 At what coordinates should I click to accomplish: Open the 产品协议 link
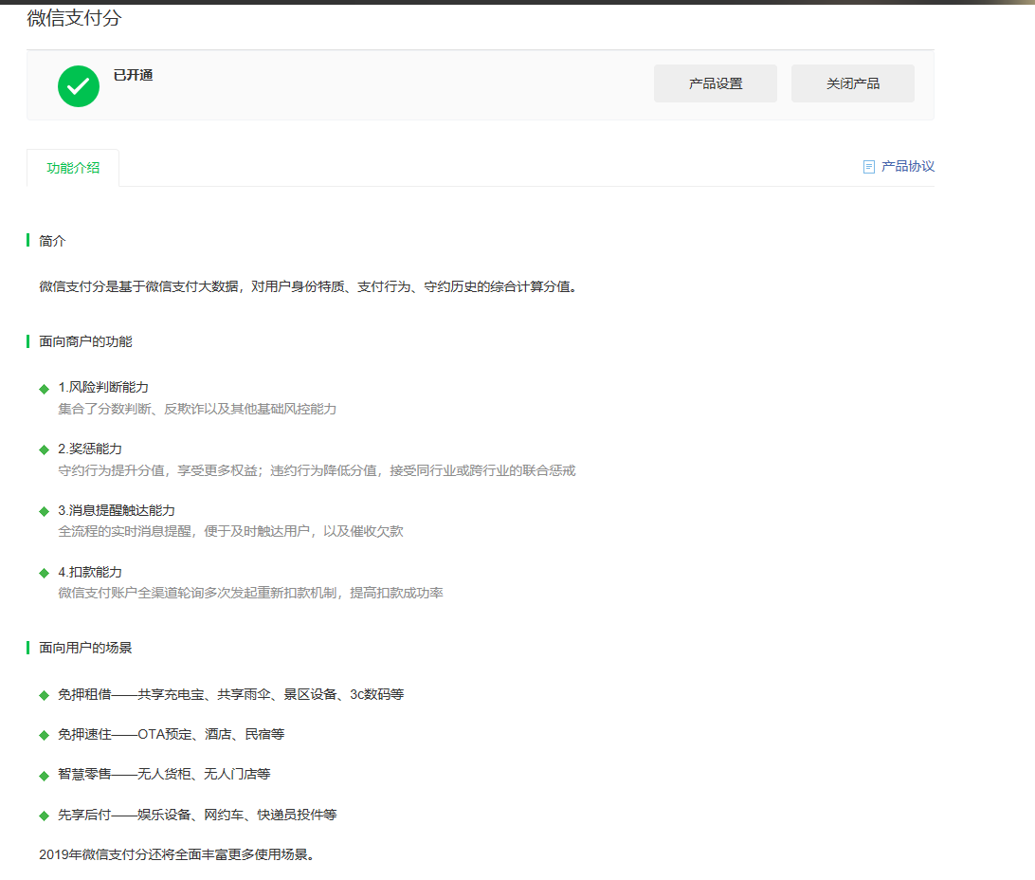(908, 166)
